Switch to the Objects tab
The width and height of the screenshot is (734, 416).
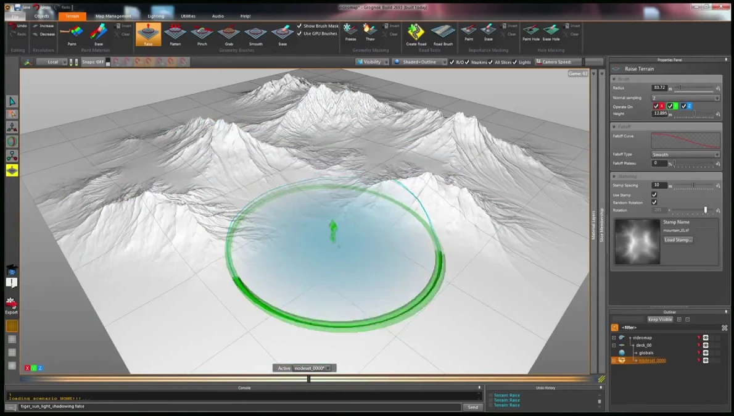click(42, 17)
